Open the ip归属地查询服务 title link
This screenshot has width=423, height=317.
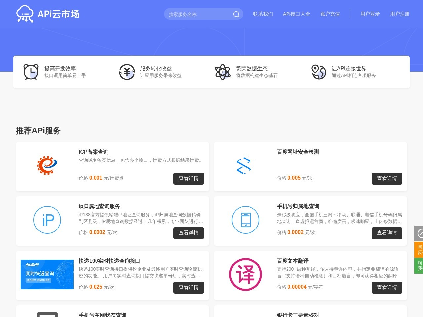tap(99, 206)
